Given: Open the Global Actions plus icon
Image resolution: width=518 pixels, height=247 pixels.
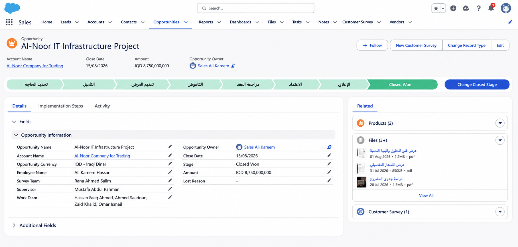Looking at the screenshot, I should click(453, 8).
